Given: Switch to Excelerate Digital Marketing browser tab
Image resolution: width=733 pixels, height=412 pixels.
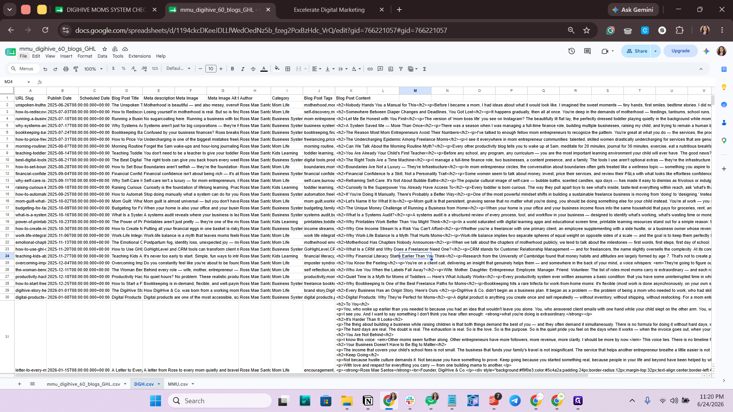Looking at the screenshot, I should click(329, 10).
